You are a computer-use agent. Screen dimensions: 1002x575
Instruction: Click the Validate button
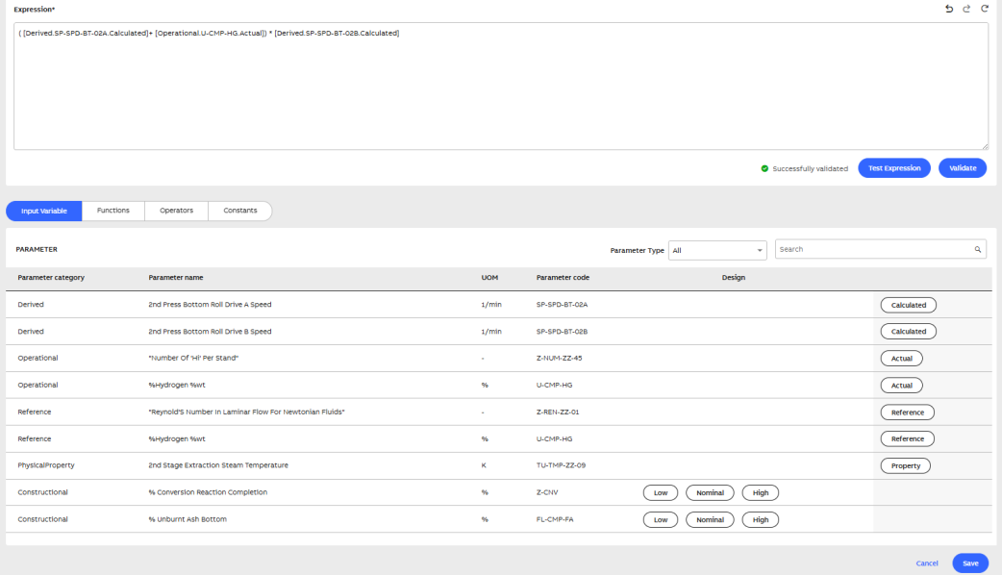click(x=963, y=168)
